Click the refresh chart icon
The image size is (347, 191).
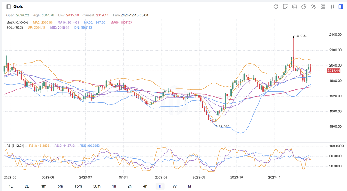[276, 6]
